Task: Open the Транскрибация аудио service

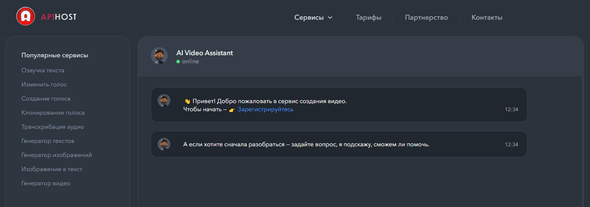Action: click(53, 127)
